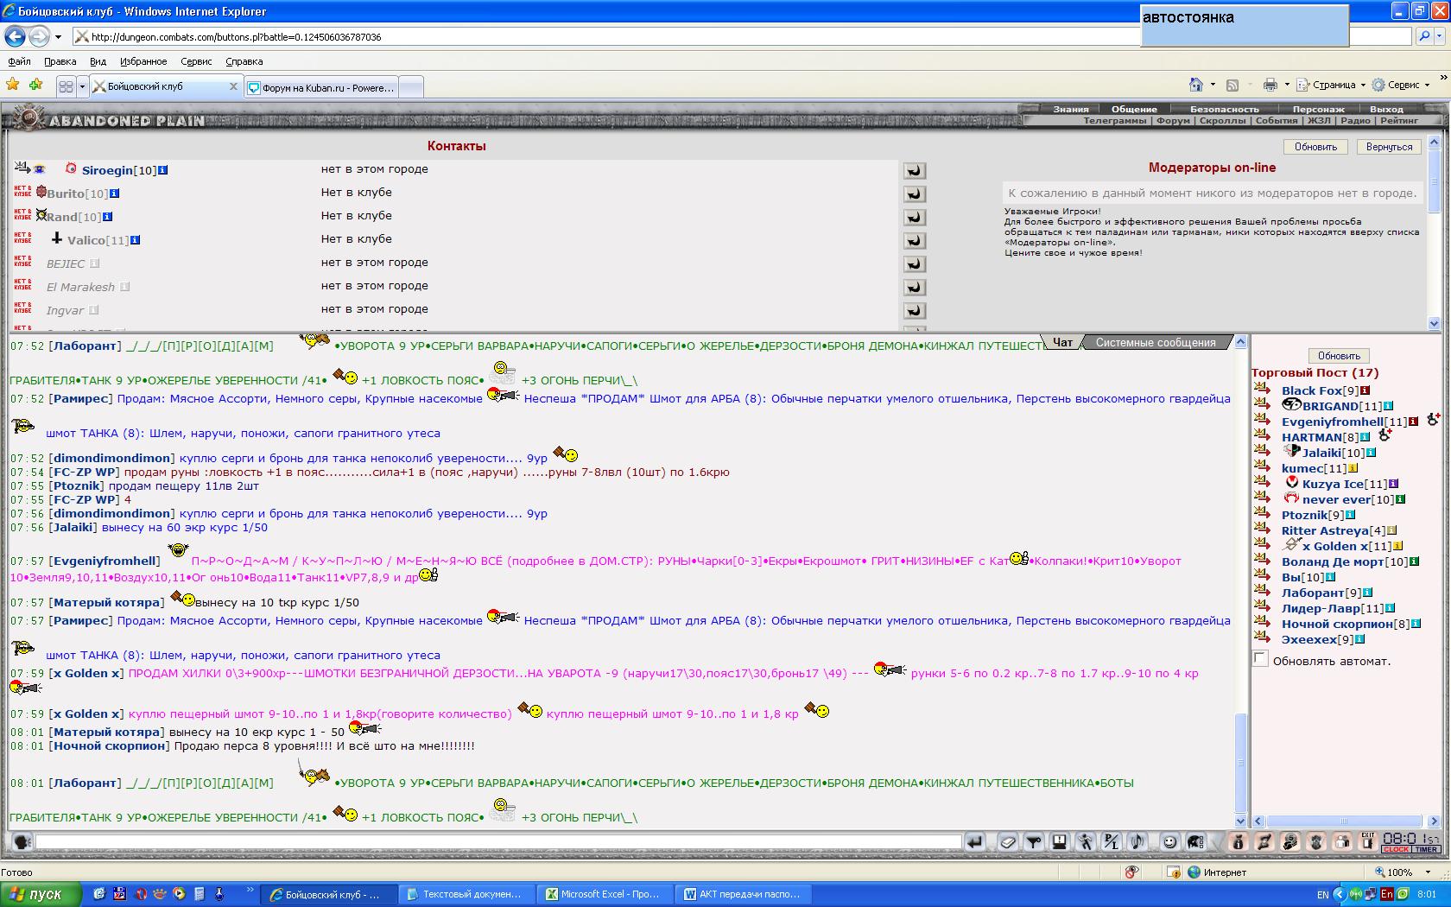Switch to CLOCK mode

pos(1396,850)
